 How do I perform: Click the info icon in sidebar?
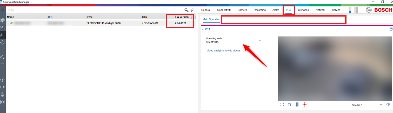pos(3,80)
